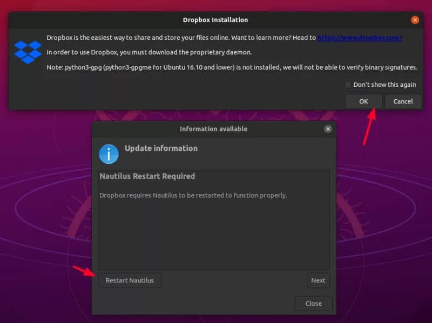Click the blue Dropbox logo icon
The height and width of the screenshot is (323, 432).
click(x=28, y=52)
